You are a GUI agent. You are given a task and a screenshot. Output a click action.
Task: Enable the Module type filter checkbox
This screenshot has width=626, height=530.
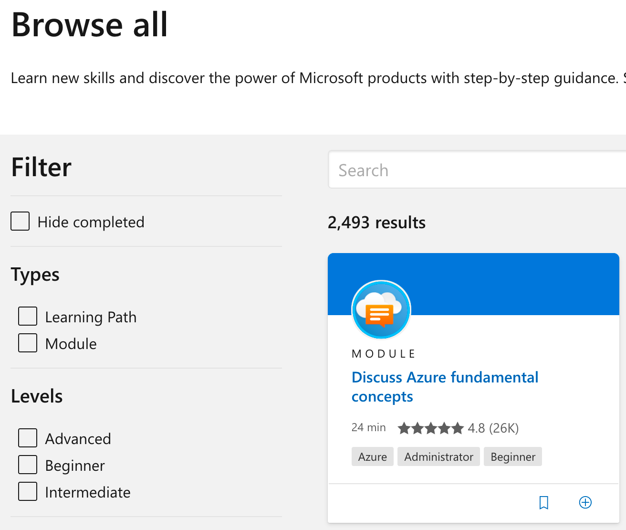28,343
